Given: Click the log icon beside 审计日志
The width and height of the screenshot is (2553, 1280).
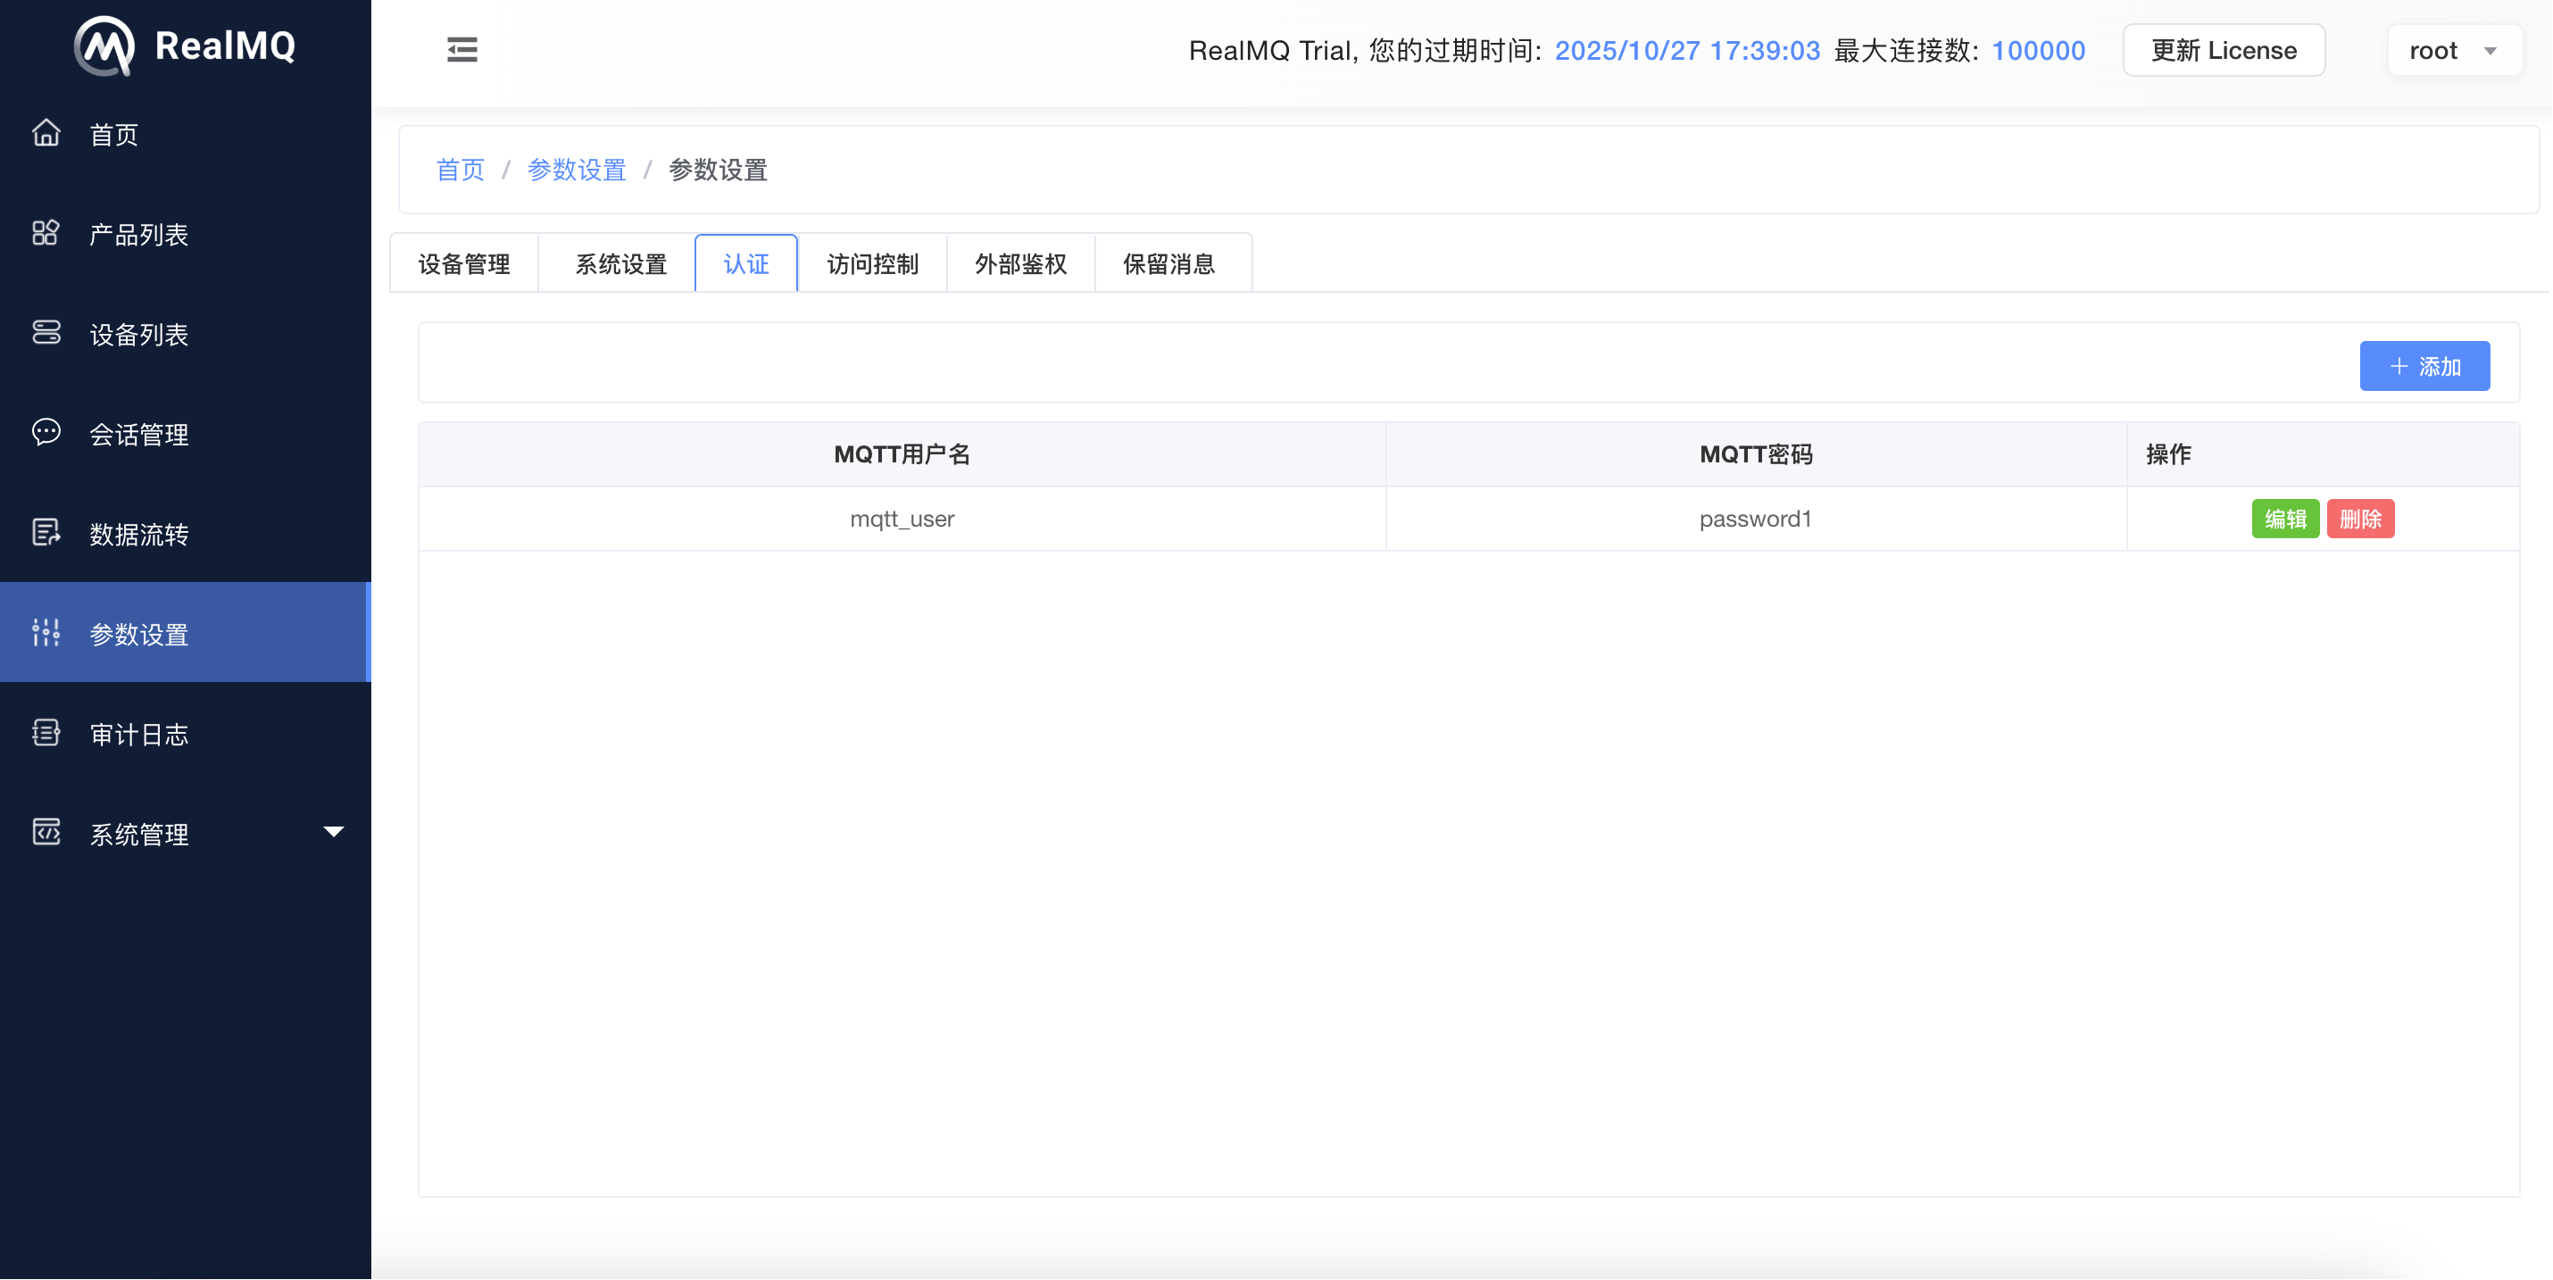Looking at the screenshot, I should pos(46,733).
